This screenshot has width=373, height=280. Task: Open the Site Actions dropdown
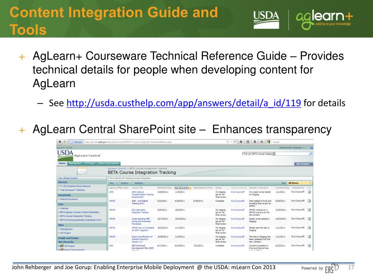(303, 164)
